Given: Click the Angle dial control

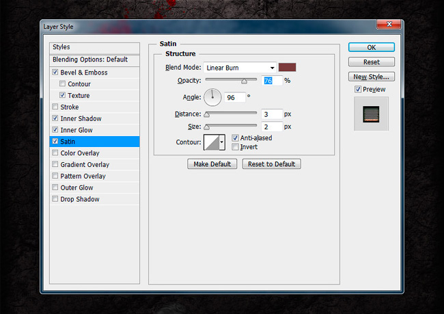Looking at the screenshot, I should 212,97.
